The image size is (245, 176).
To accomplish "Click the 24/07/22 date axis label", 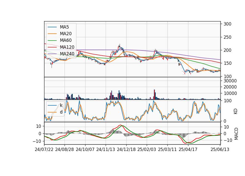I will pos(44,149).
